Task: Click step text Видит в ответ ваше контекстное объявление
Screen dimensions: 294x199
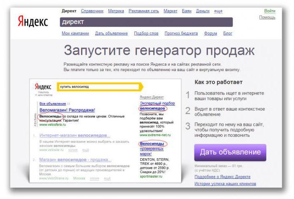Action: [230, 111]
